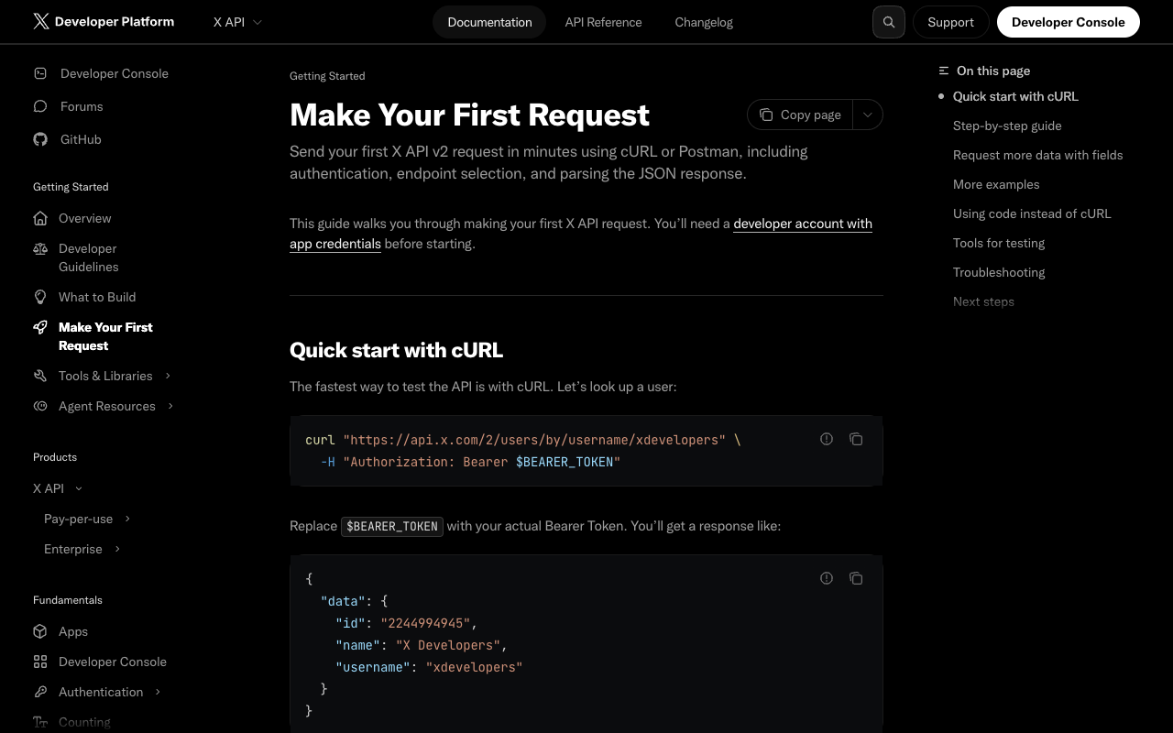Click the "2244994945" id value in JSON
1173x733 pixels.
pyautogui.click(x=426, y=623)
